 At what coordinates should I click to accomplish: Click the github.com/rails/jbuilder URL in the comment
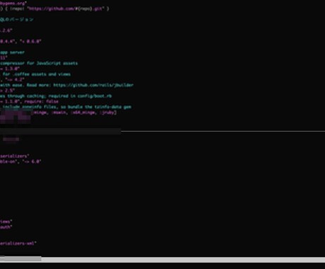pyautogui.click(x=93, y=85)
